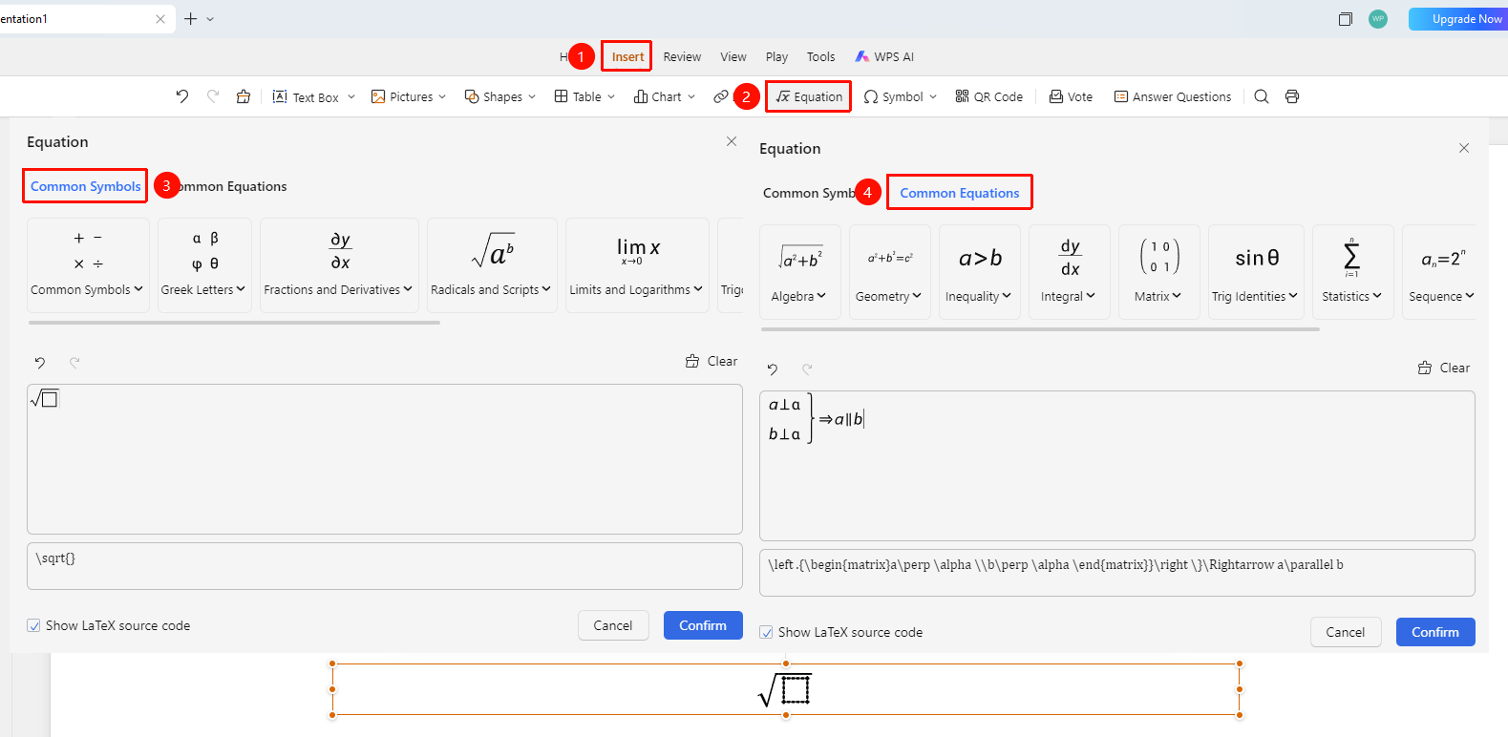Screen dimensions: 1508x737
Task: Click the format painter icon next to redo
Action: (244, 96)
